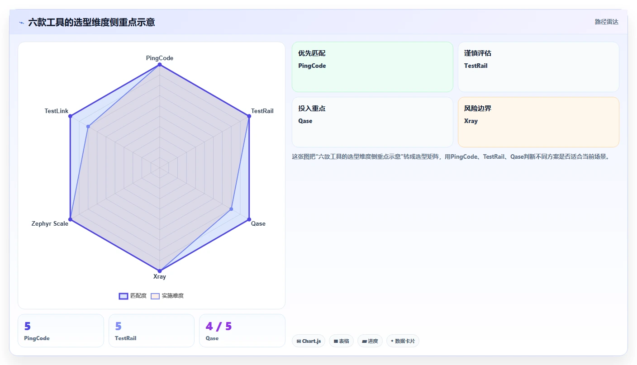637x365 pixels.
Task: Open the 优先匹配 PingCode card
Action: pos(372,67)
